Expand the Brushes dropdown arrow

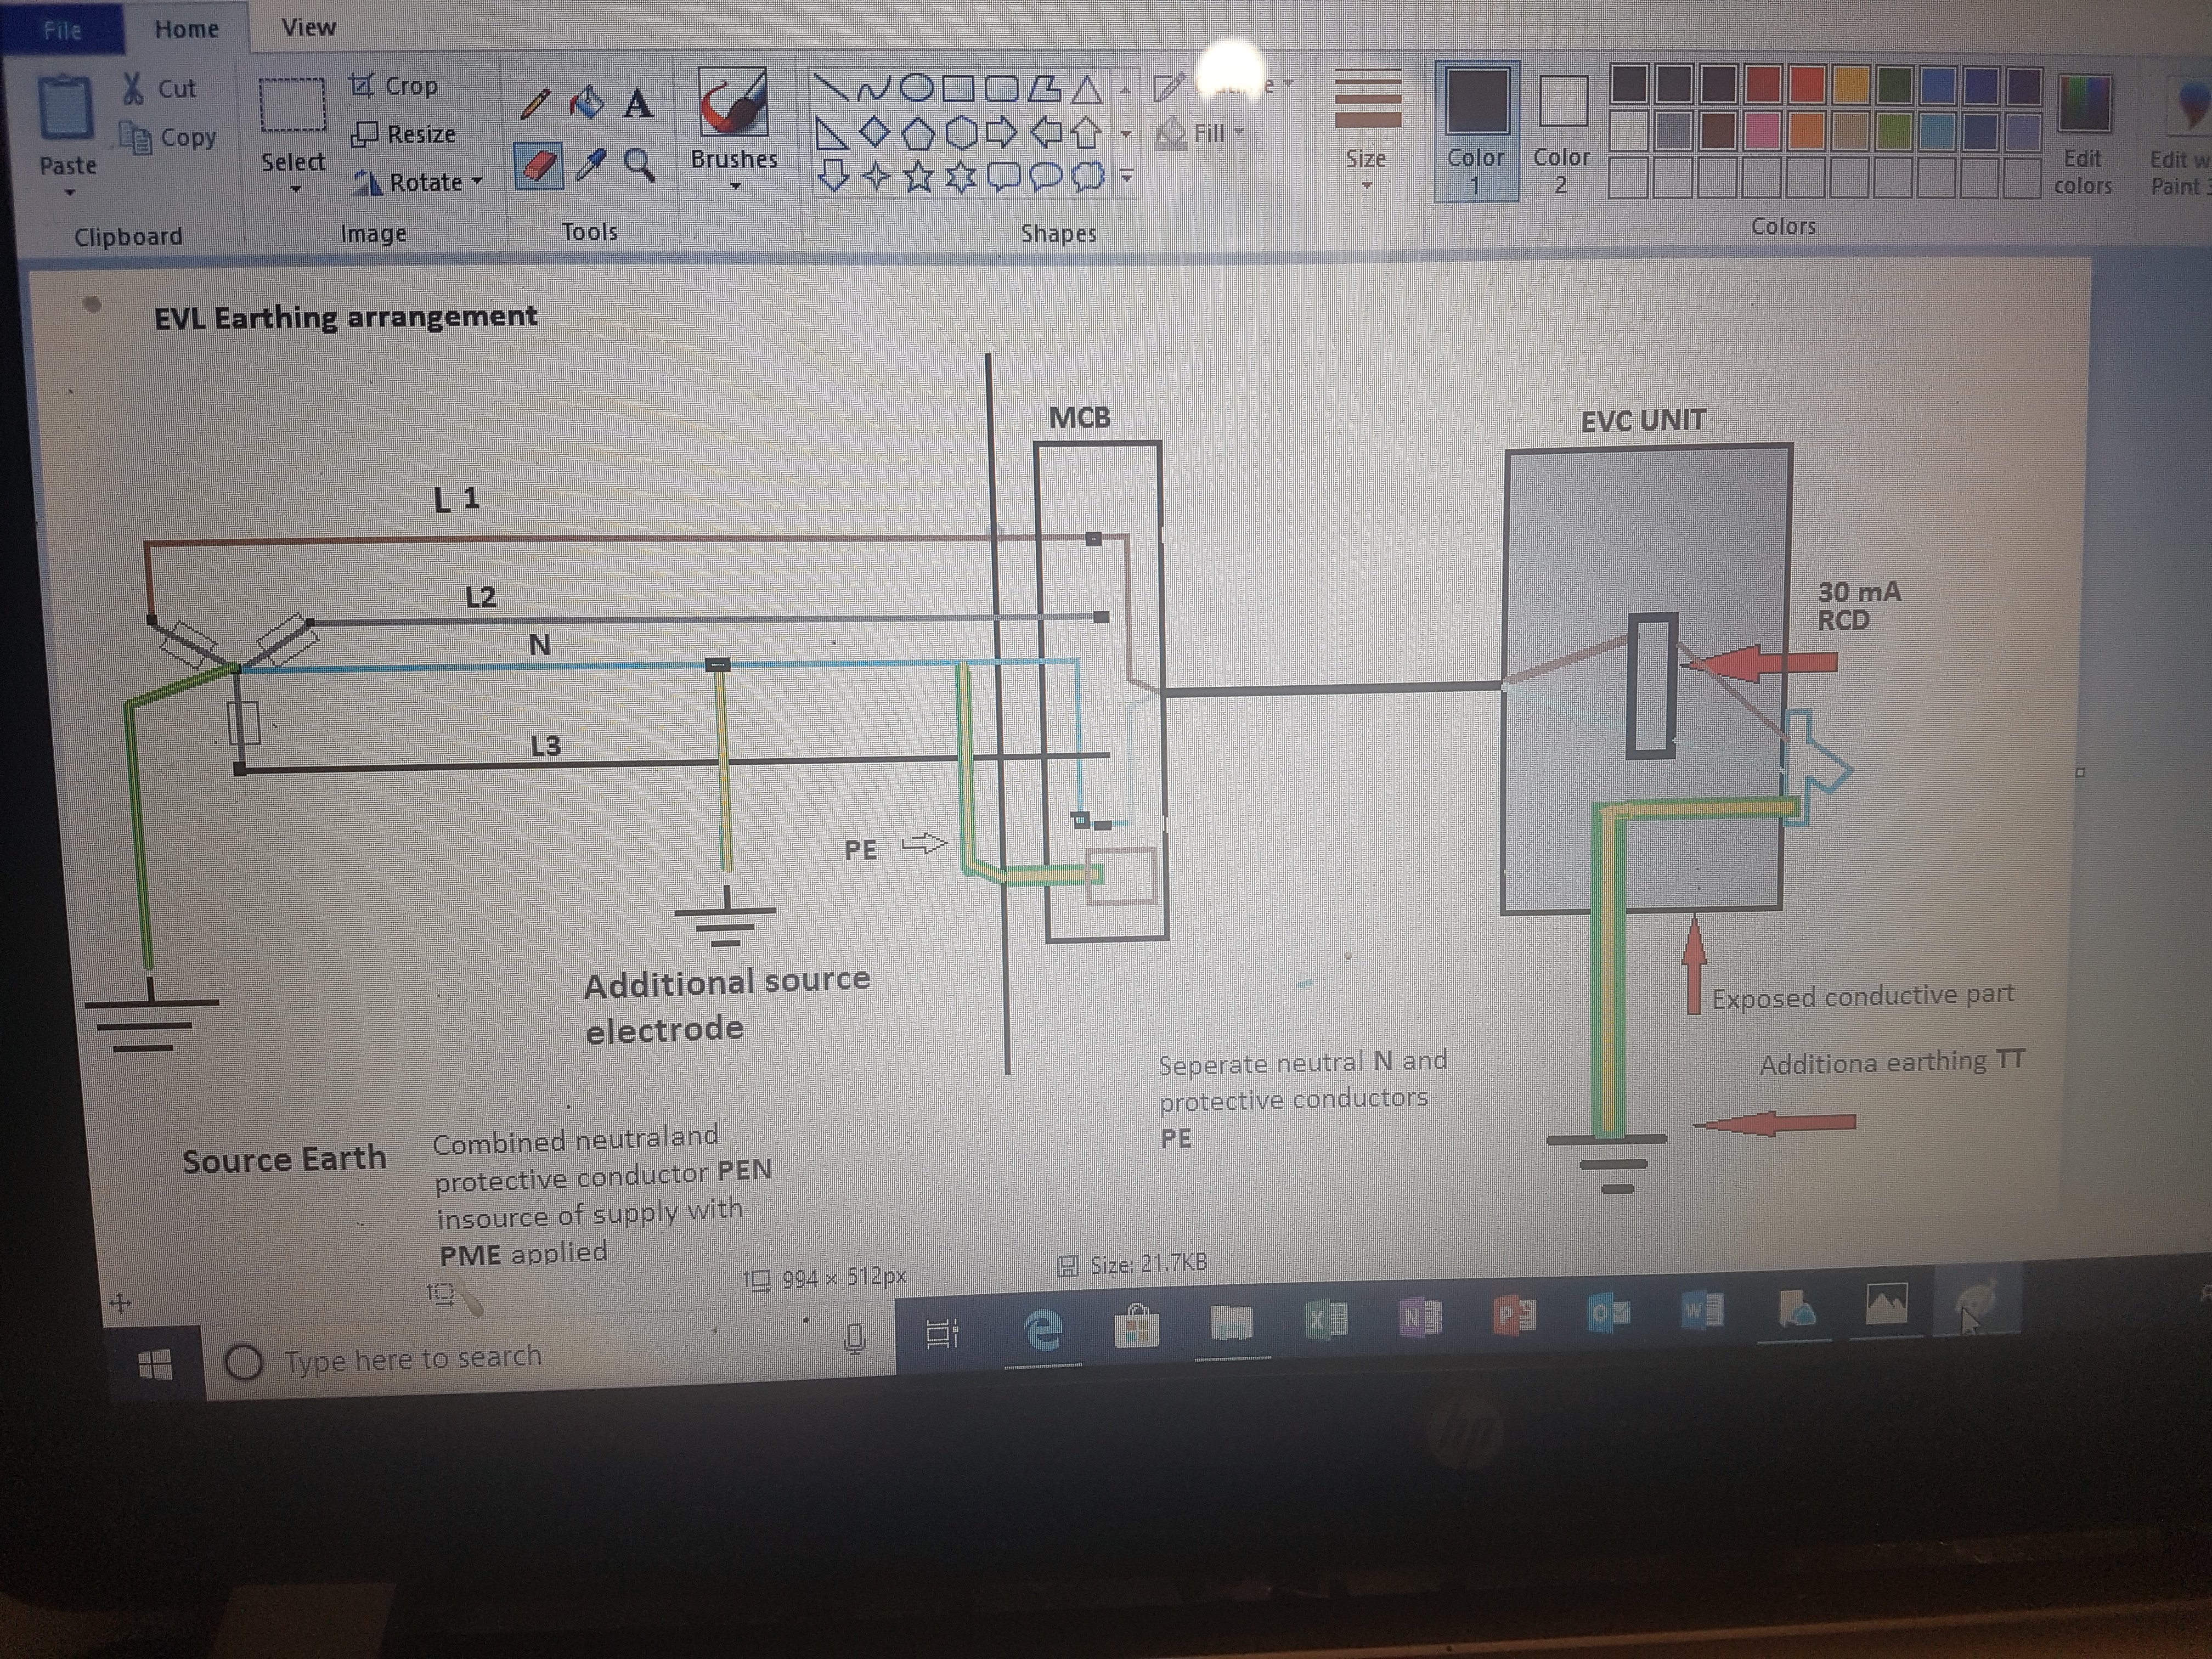point(735,186)
